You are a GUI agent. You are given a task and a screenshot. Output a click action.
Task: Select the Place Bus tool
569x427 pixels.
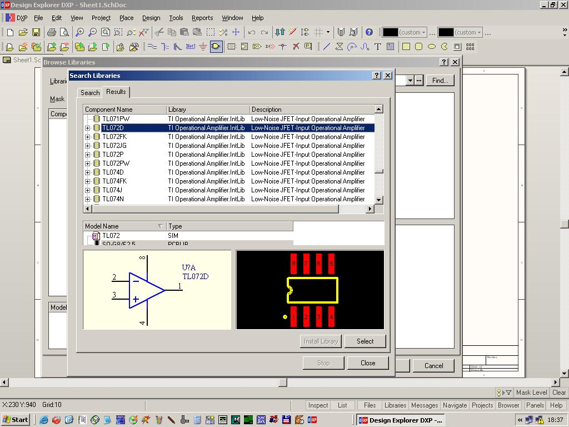click(x=164, y=47)
